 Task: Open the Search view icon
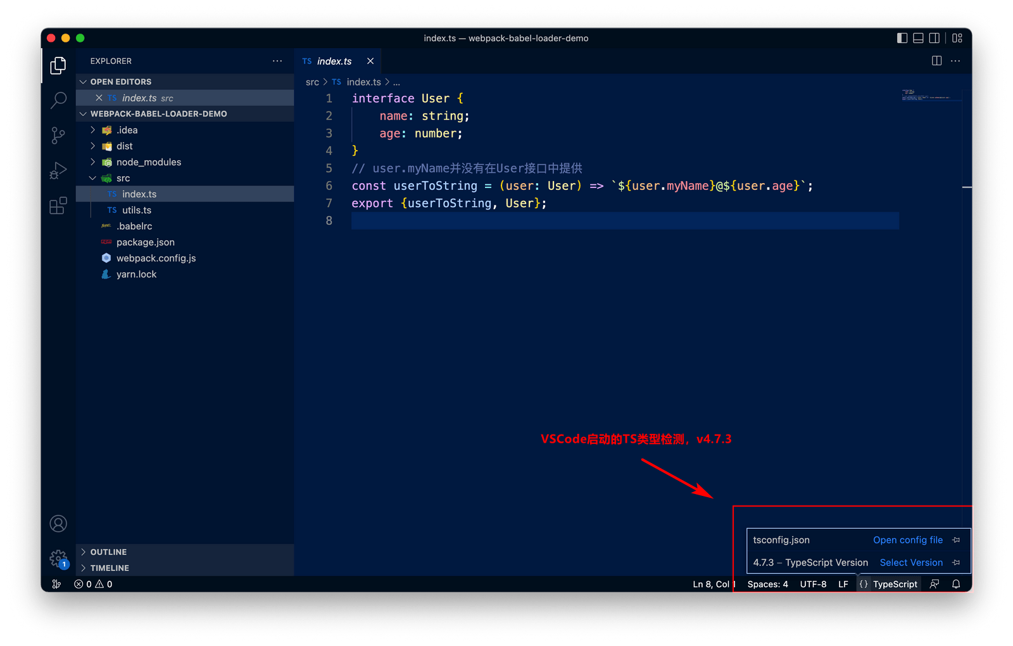coord(58,100)
